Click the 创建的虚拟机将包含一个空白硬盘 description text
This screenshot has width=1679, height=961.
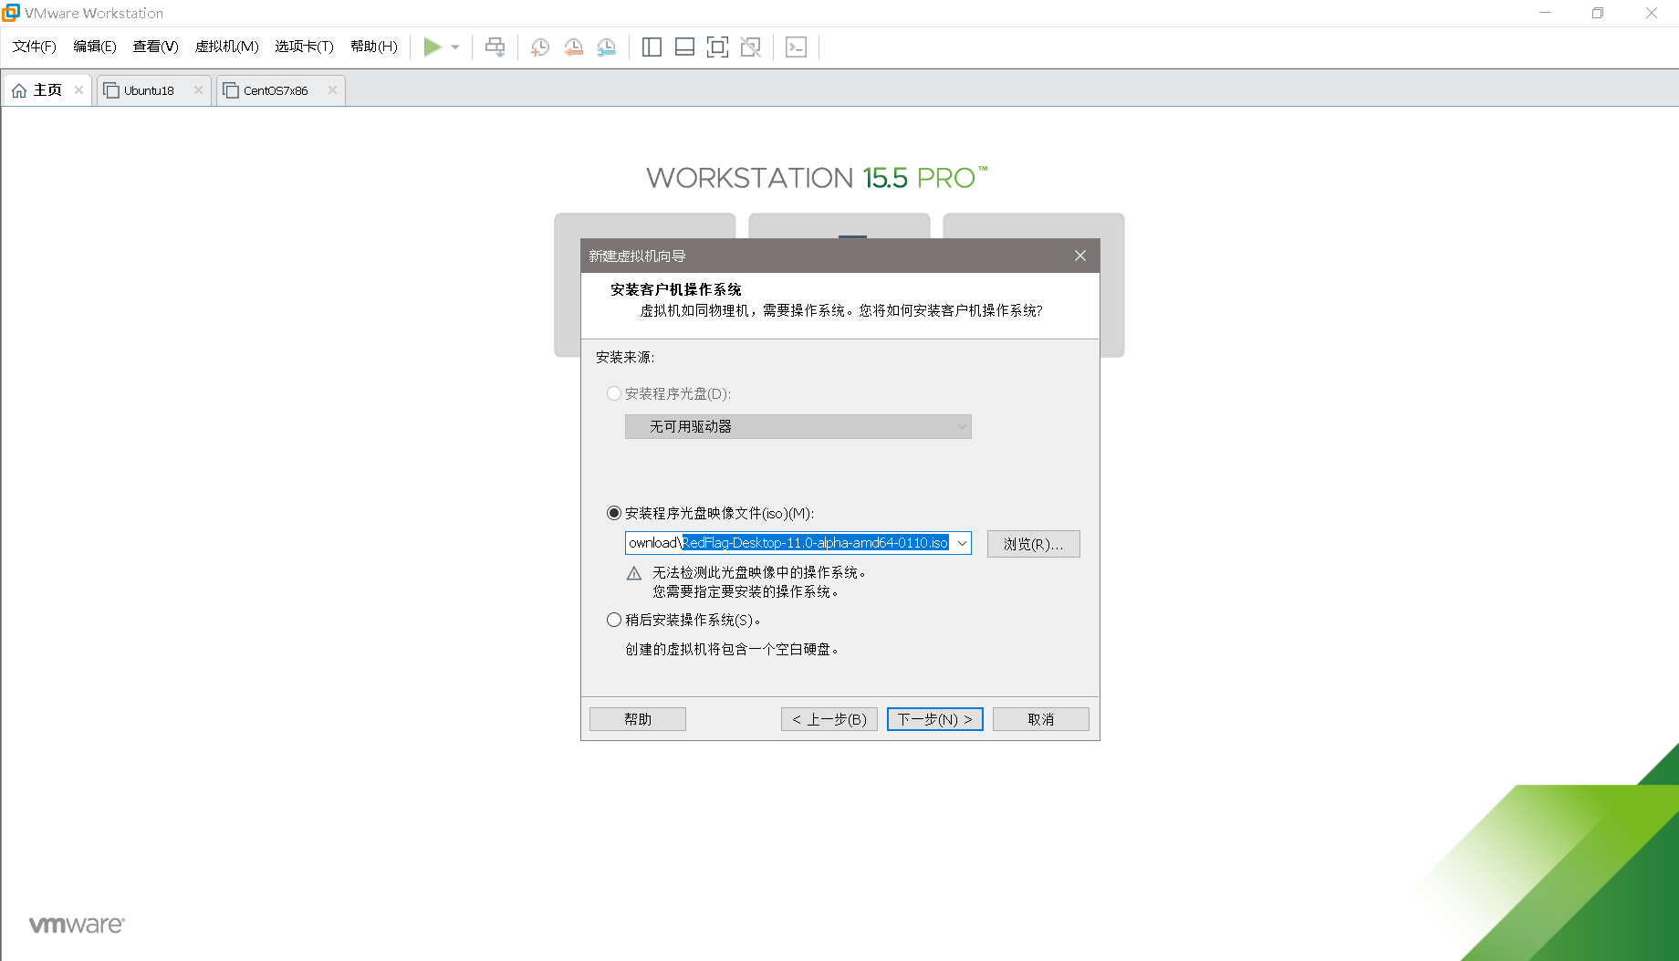[732, 649]
